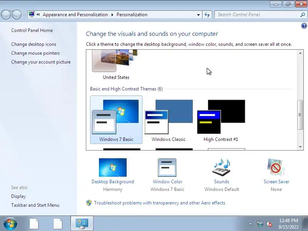Click the Back navigation arrow button
Viewport: 308px width, 231px height.
click(x=6, y=15)
